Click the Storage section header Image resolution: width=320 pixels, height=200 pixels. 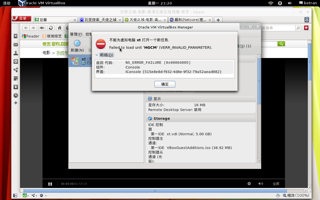(x=200, y=118)
